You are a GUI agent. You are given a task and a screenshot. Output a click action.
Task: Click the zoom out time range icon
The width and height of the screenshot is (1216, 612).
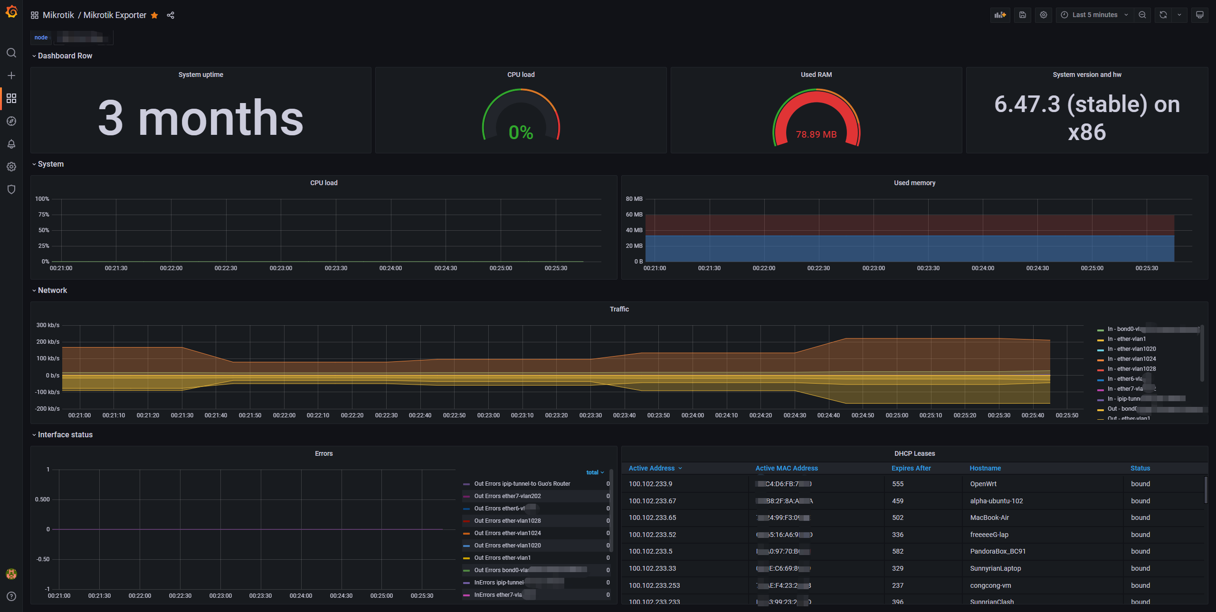pos(1142,15)
